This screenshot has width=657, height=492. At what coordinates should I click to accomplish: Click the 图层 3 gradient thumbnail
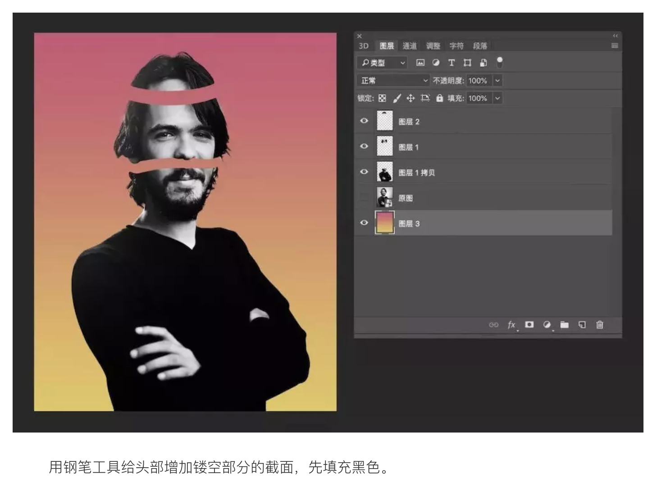point(384,223)
